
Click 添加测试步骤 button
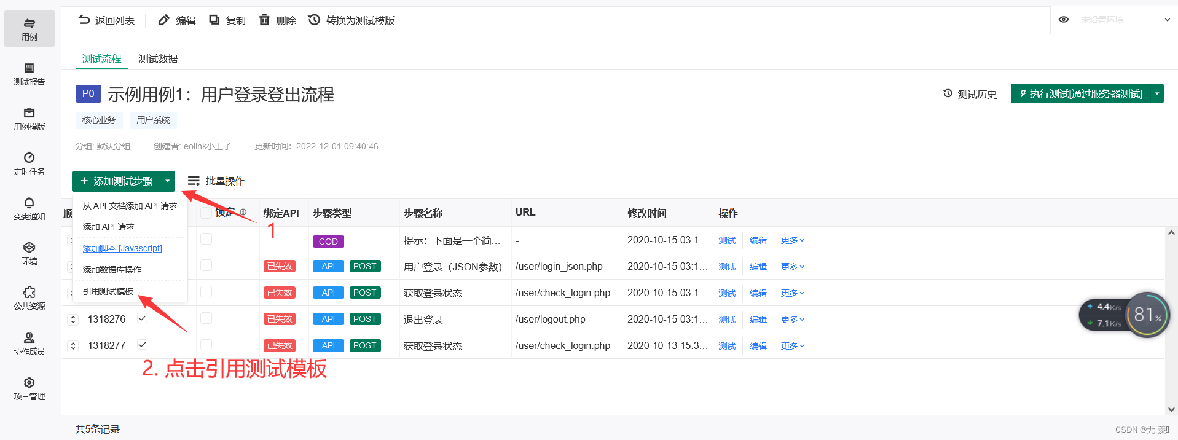[x=116, y=181]
